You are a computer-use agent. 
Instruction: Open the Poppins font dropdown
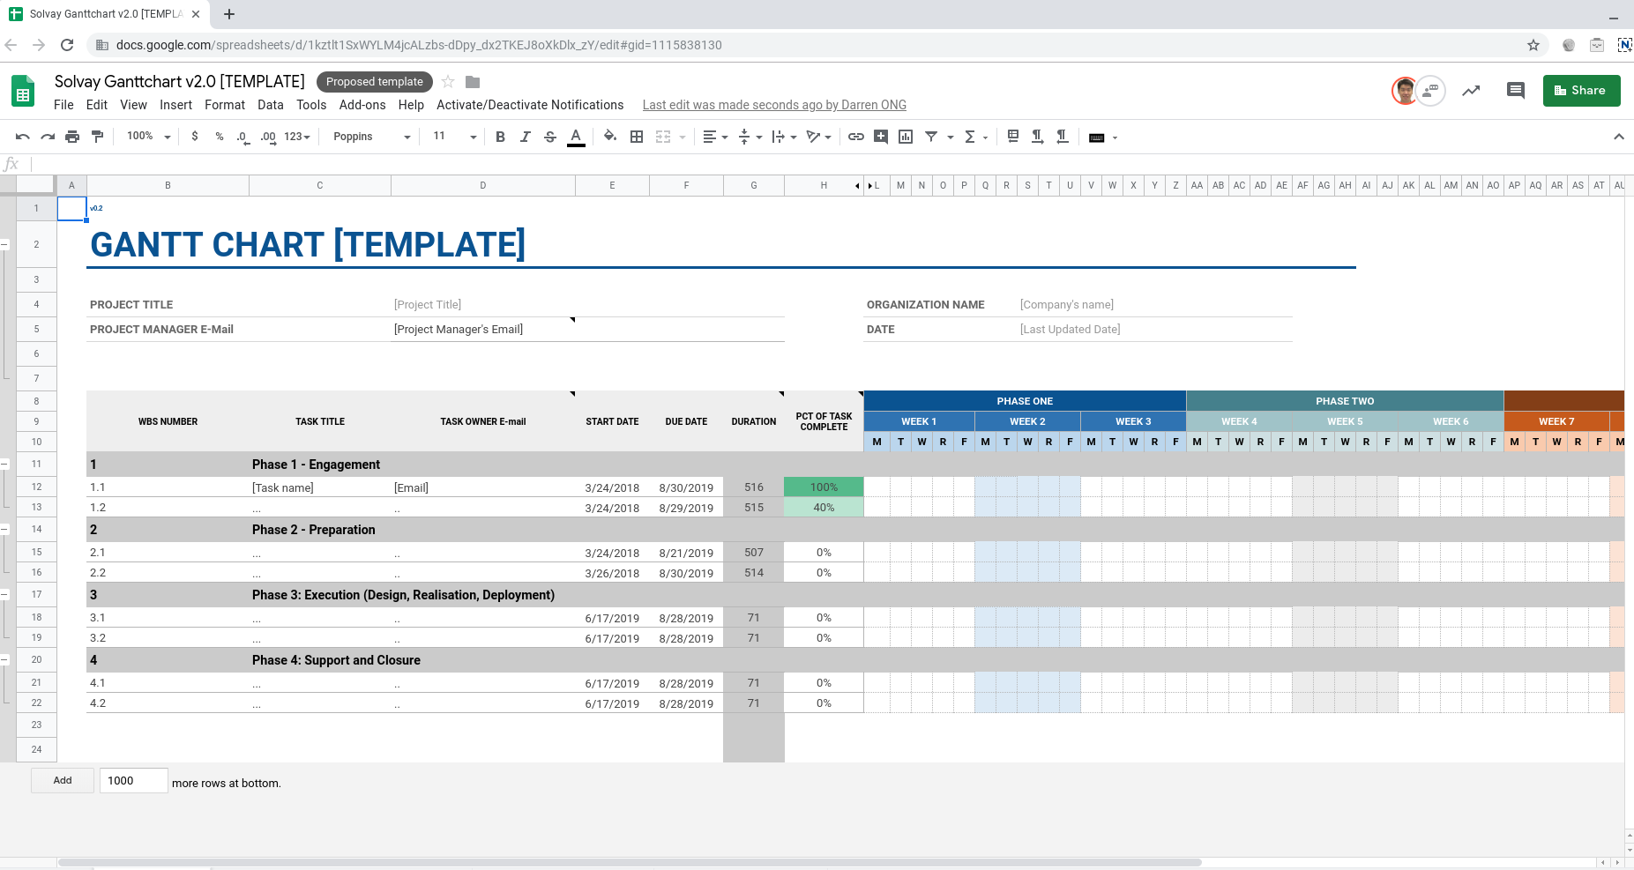[x=371, y=137]
